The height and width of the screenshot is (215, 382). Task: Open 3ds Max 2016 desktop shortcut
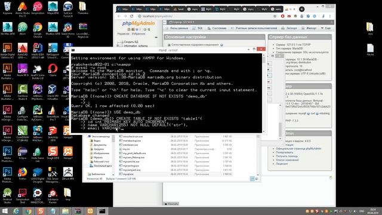(x=7, y=29)
